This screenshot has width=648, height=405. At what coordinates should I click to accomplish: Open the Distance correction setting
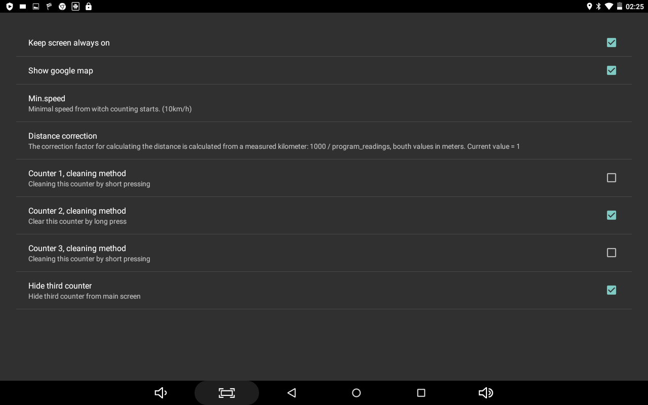(x=324, y=141)
